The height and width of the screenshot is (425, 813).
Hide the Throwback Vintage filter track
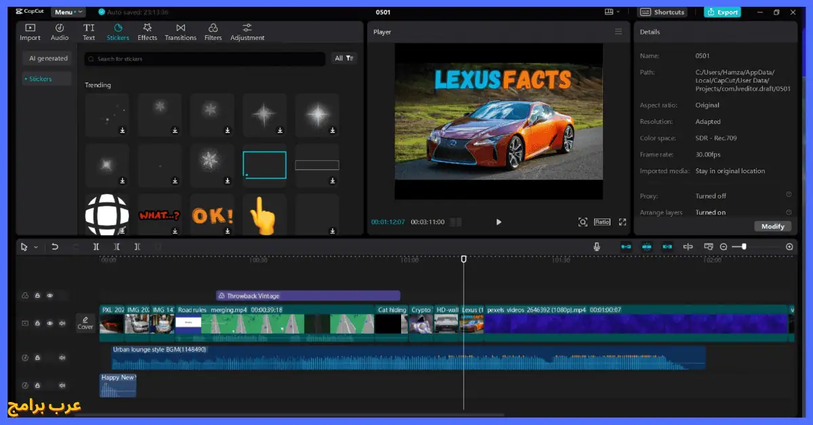click(x=49, y=296)
